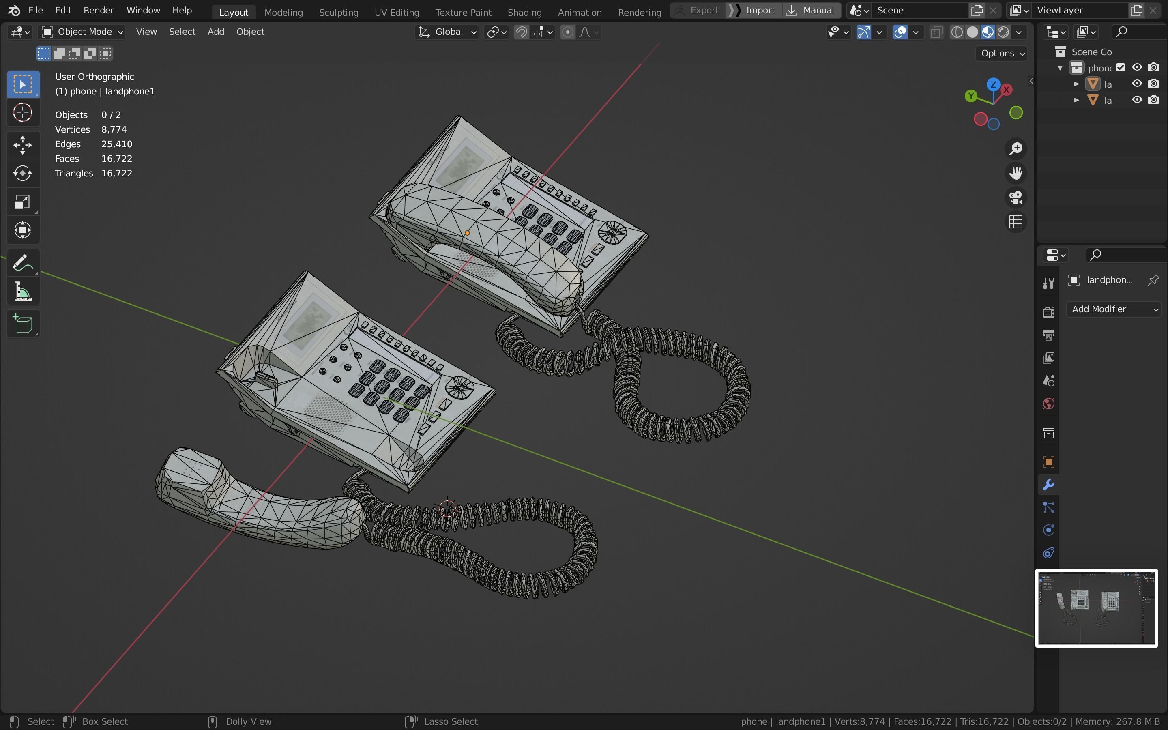Viewport: 1168px width, 730px height.
Task: Toggle X-Ray mode
Action: [x=936, y=32]
